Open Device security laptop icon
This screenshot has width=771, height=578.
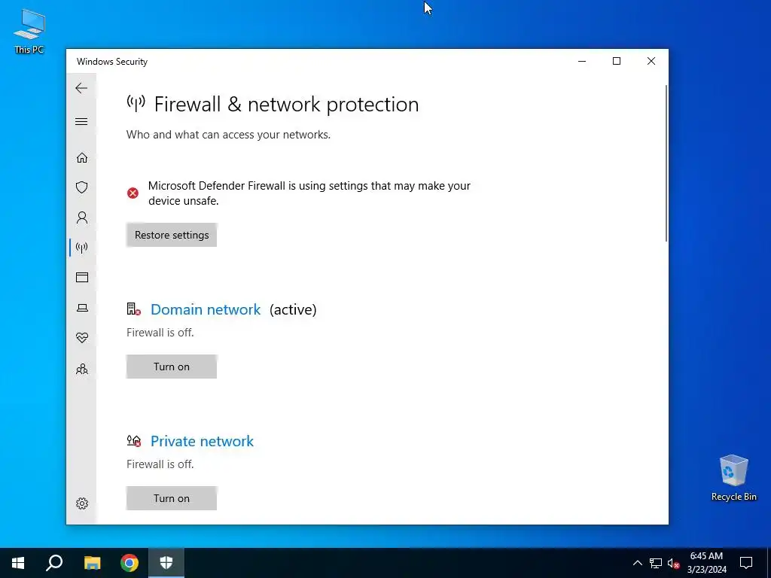(x=81, y=308)
